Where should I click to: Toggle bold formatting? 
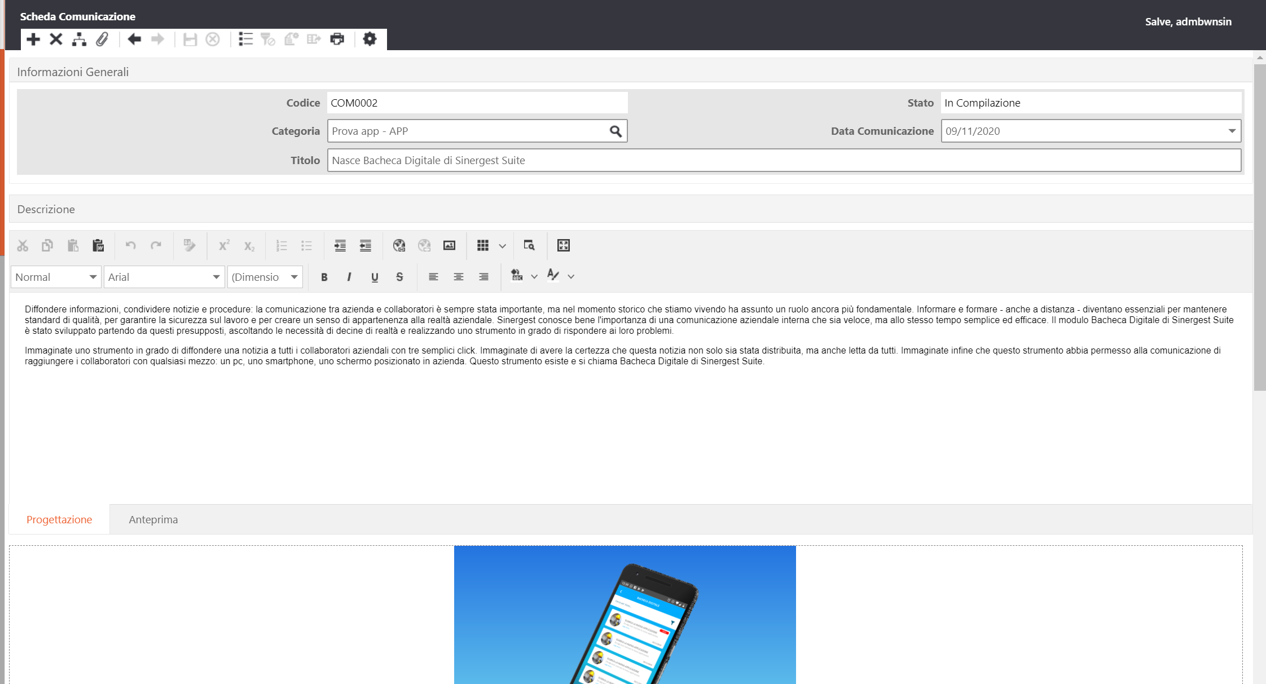point(324,277)
